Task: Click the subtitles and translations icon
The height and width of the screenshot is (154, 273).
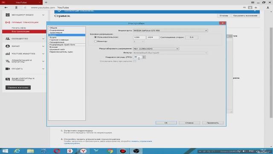Action: pos(8,79)
